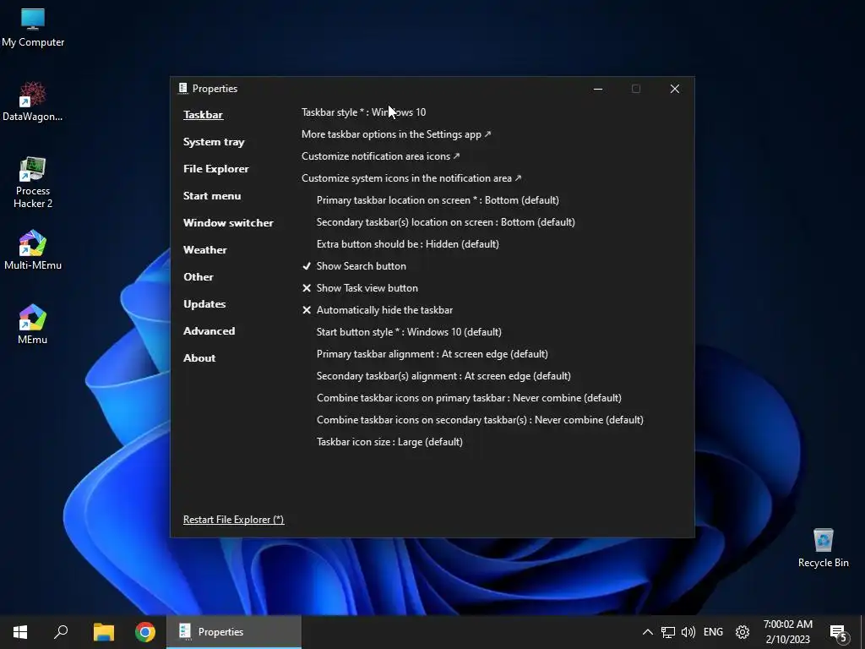Viewport: 865px width, 649px height.
Task: Change Primary taskbar location on screen
Action: point(438,200)
